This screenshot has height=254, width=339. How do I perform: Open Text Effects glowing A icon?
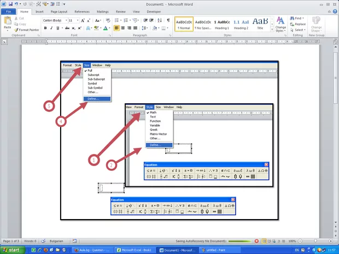(88, 28)
